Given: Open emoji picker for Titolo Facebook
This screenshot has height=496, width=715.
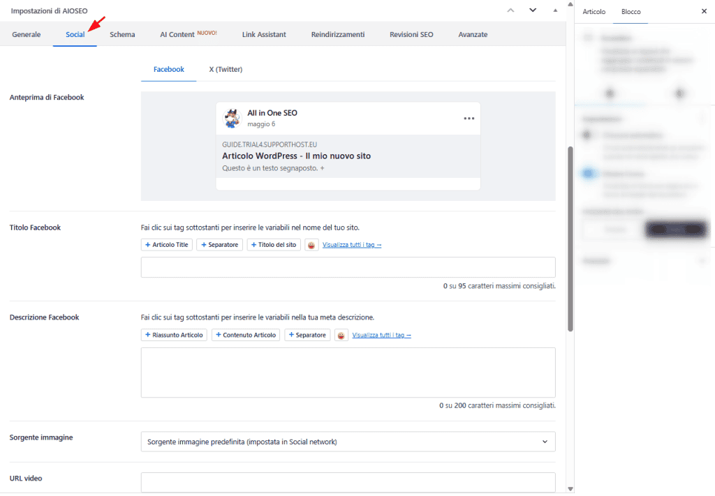Looking at the screenshot, I should pos(311,245).
